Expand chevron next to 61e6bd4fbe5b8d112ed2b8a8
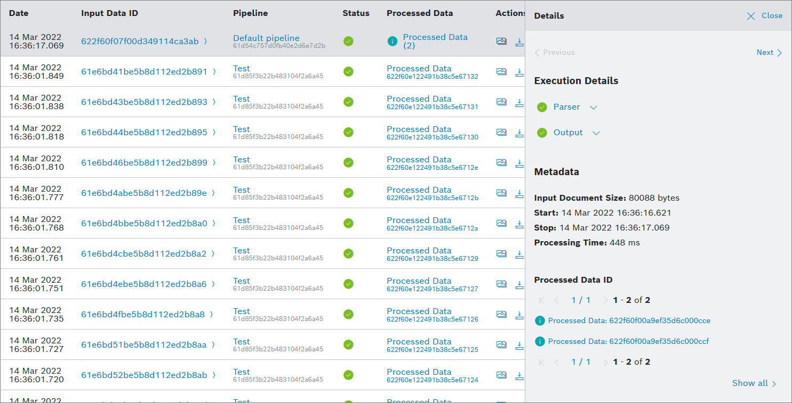The height and width of the screenshot is (403, 792). (211, 315)
